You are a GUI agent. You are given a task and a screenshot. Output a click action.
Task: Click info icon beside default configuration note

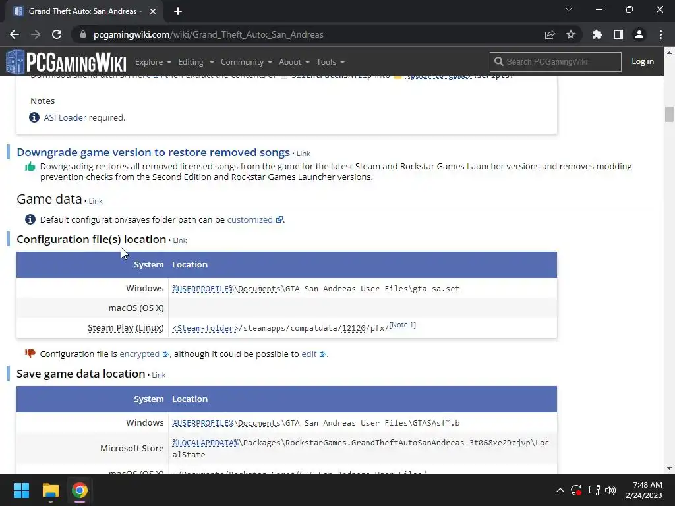[x=30, y=219]
